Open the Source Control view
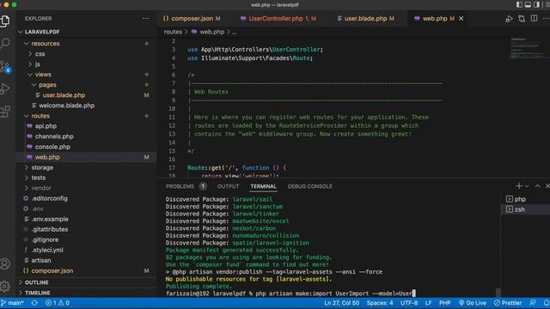 [5, 66]
